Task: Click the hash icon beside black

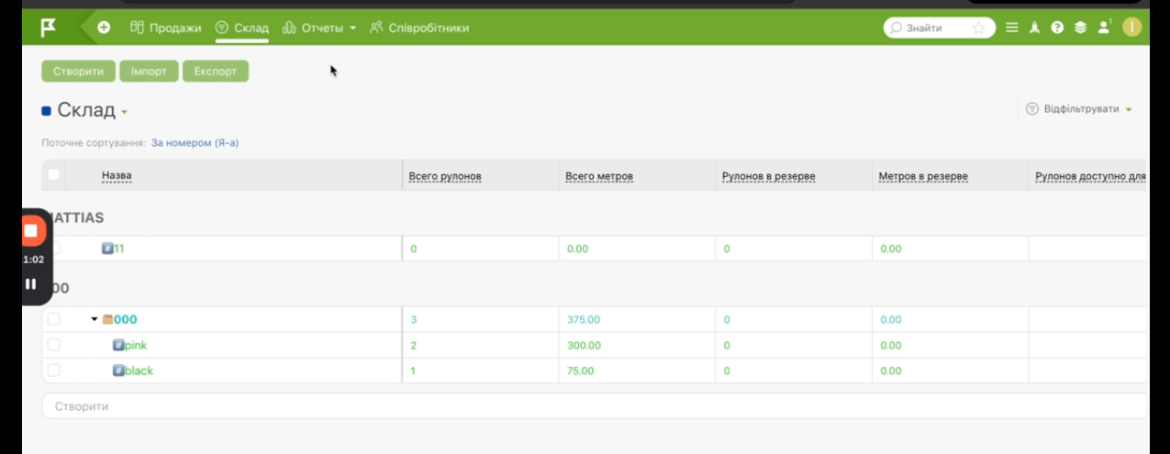Action: point(118,371)
